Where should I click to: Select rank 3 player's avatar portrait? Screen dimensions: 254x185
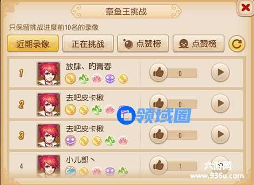pos(48,136)
